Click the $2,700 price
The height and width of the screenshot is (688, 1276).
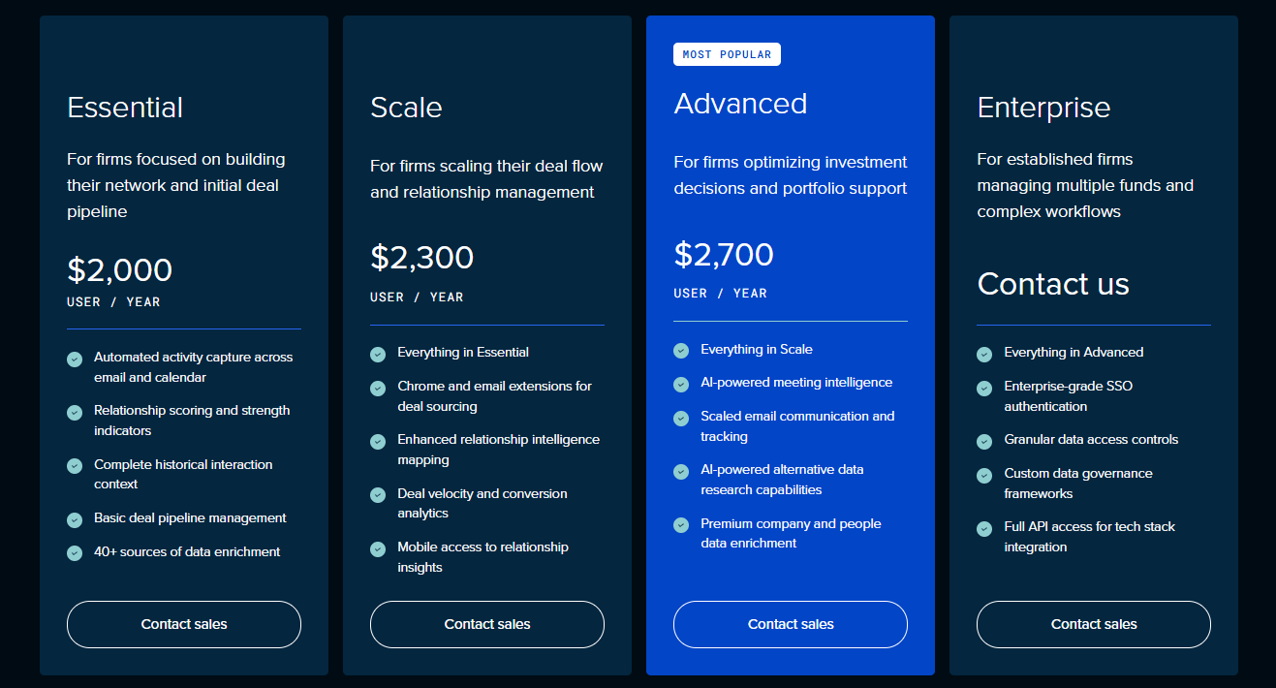724,254
